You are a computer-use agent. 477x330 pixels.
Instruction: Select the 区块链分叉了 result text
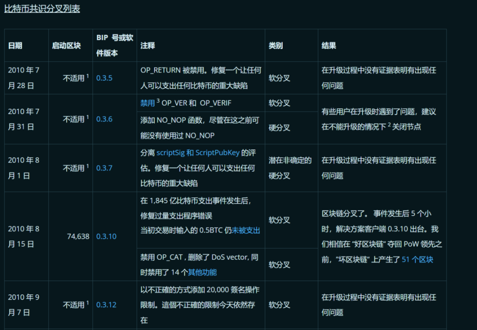point(382,236)
